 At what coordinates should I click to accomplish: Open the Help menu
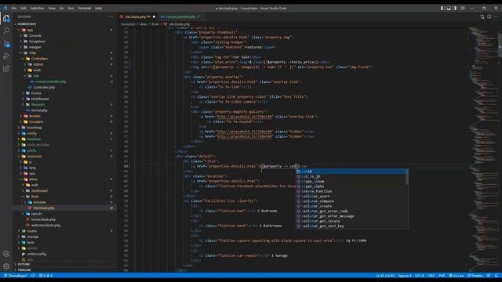(99, 9)
